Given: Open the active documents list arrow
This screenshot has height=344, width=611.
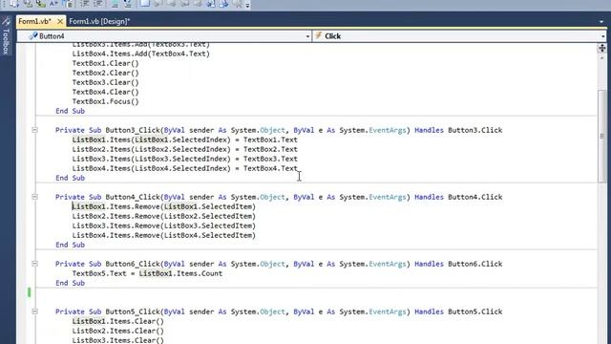Looking at the screenshot, I should [x=601, y=22].
